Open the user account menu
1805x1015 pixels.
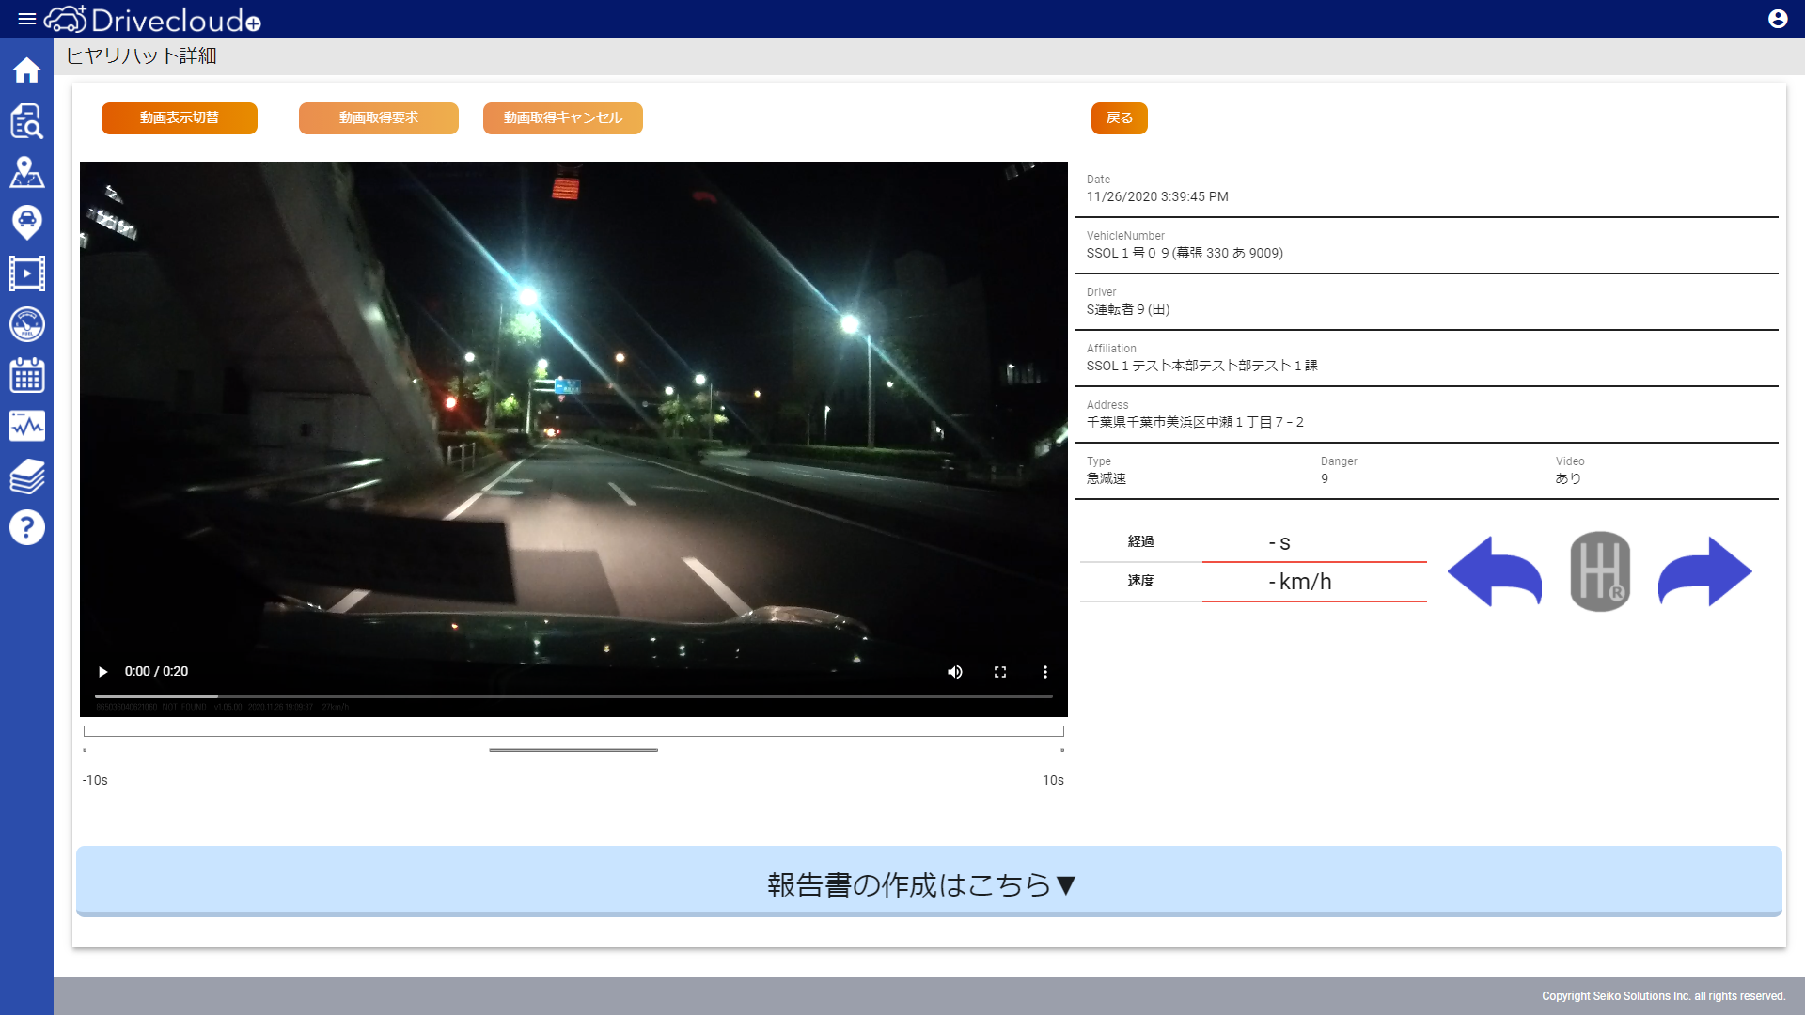pyautogui.click(x=1778, y=19)
